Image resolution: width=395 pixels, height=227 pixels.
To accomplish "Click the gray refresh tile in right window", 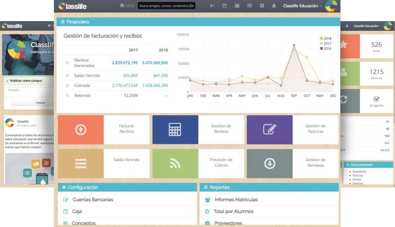I will 350,101.
